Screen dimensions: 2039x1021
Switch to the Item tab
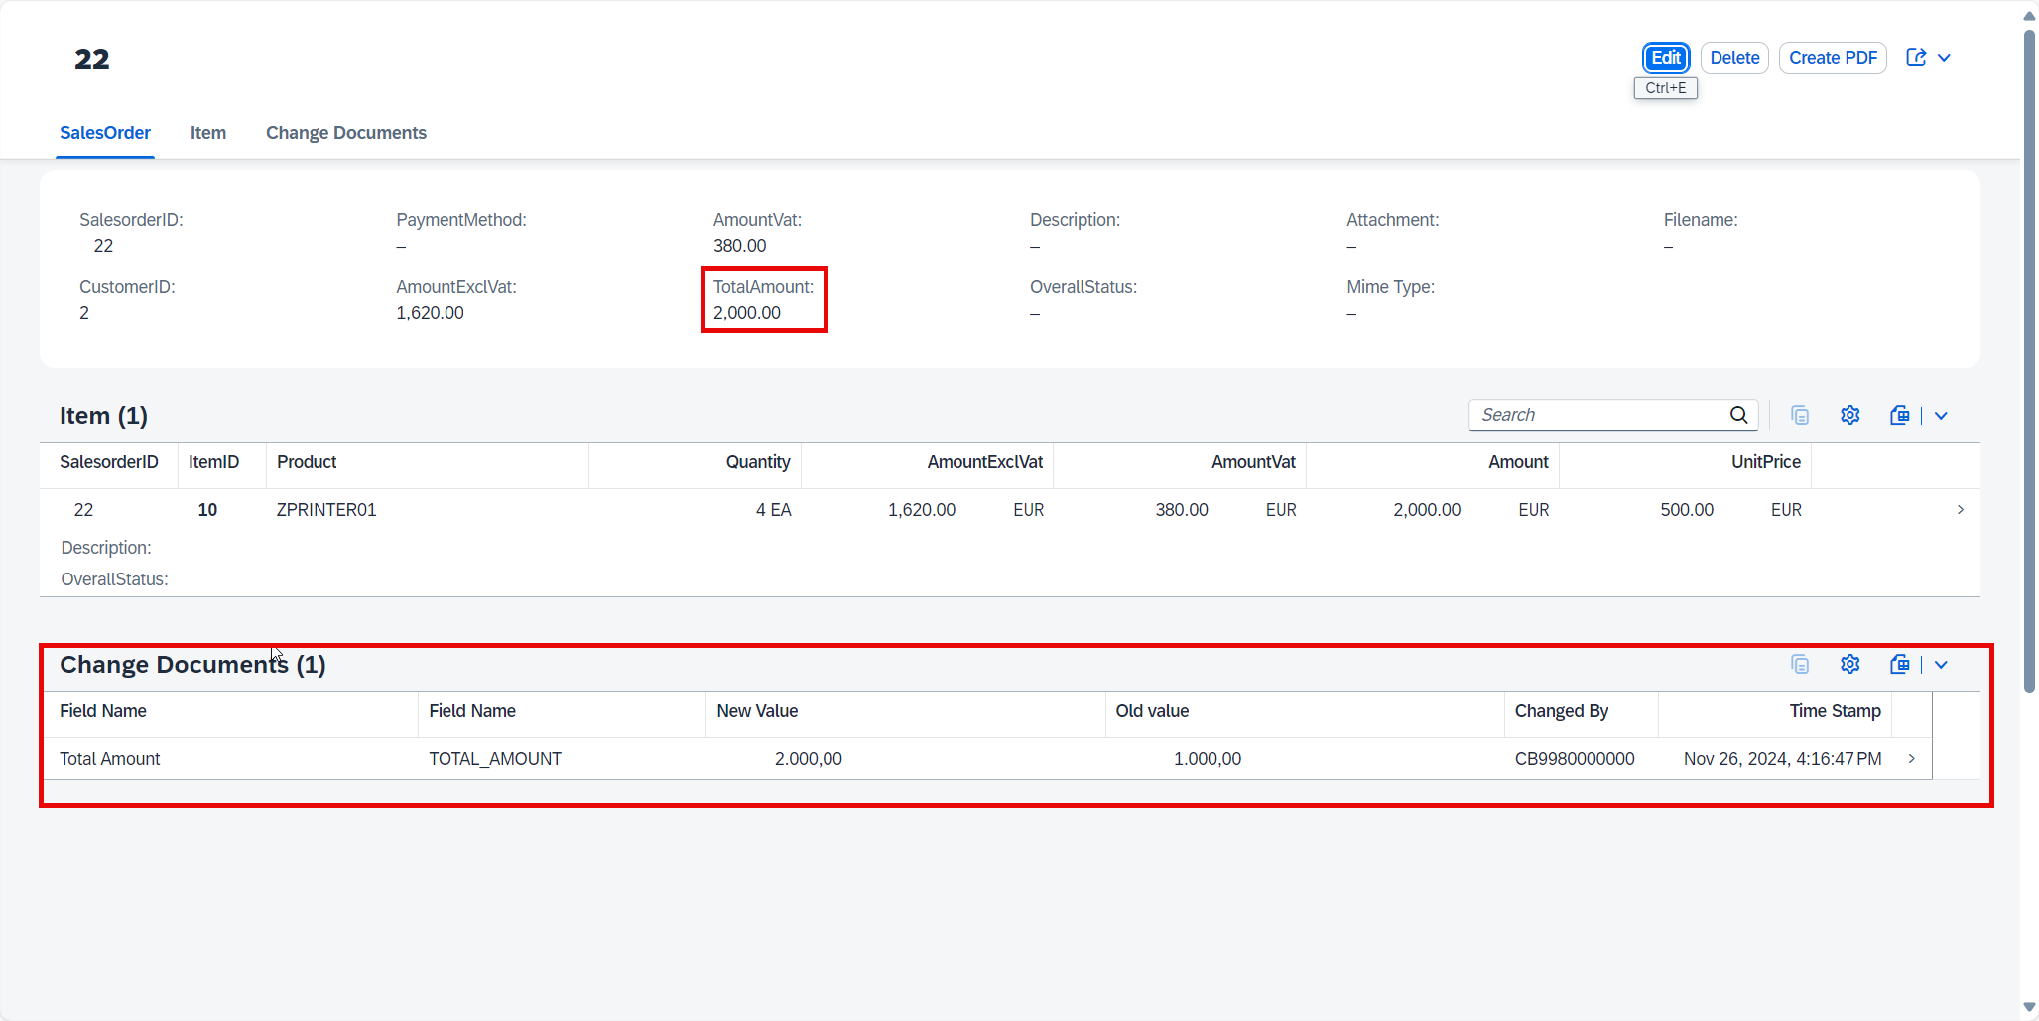(x=208, y=133)
